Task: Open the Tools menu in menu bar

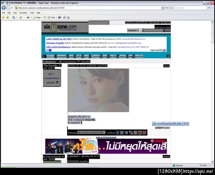Action: [x=32, y=13]
